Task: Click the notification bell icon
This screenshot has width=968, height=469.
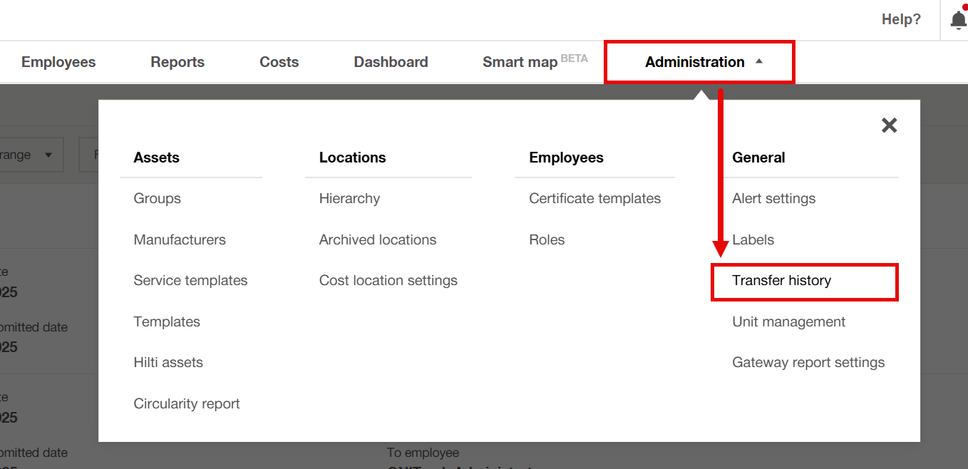Action: pos(958,20)
